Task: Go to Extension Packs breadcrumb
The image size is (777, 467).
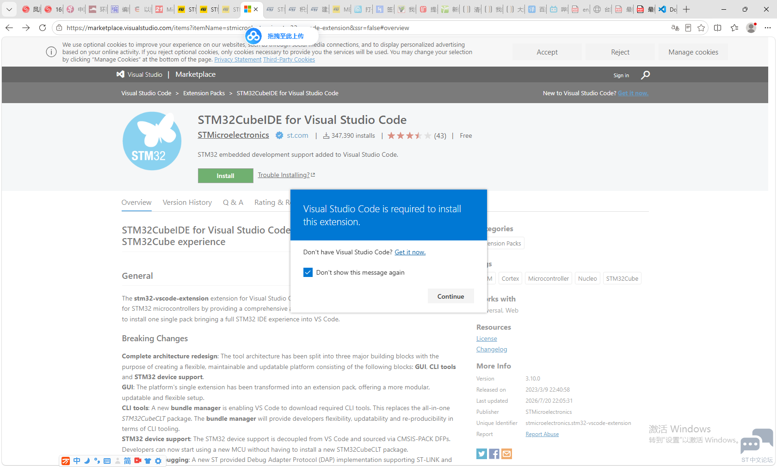Action: click(x=204, y=93)
